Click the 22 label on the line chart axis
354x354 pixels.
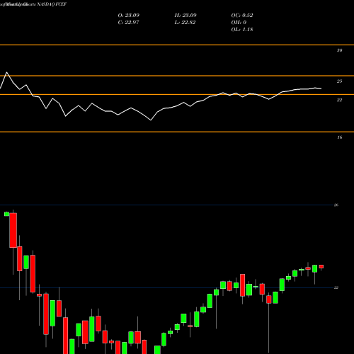click(339, 100)
